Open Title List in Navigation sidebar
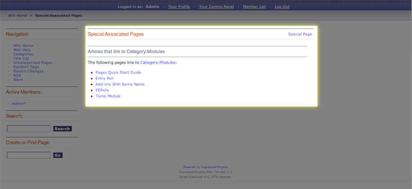This screenshot has width=412, height=189. pyautogui.click(x=21, y=58)
